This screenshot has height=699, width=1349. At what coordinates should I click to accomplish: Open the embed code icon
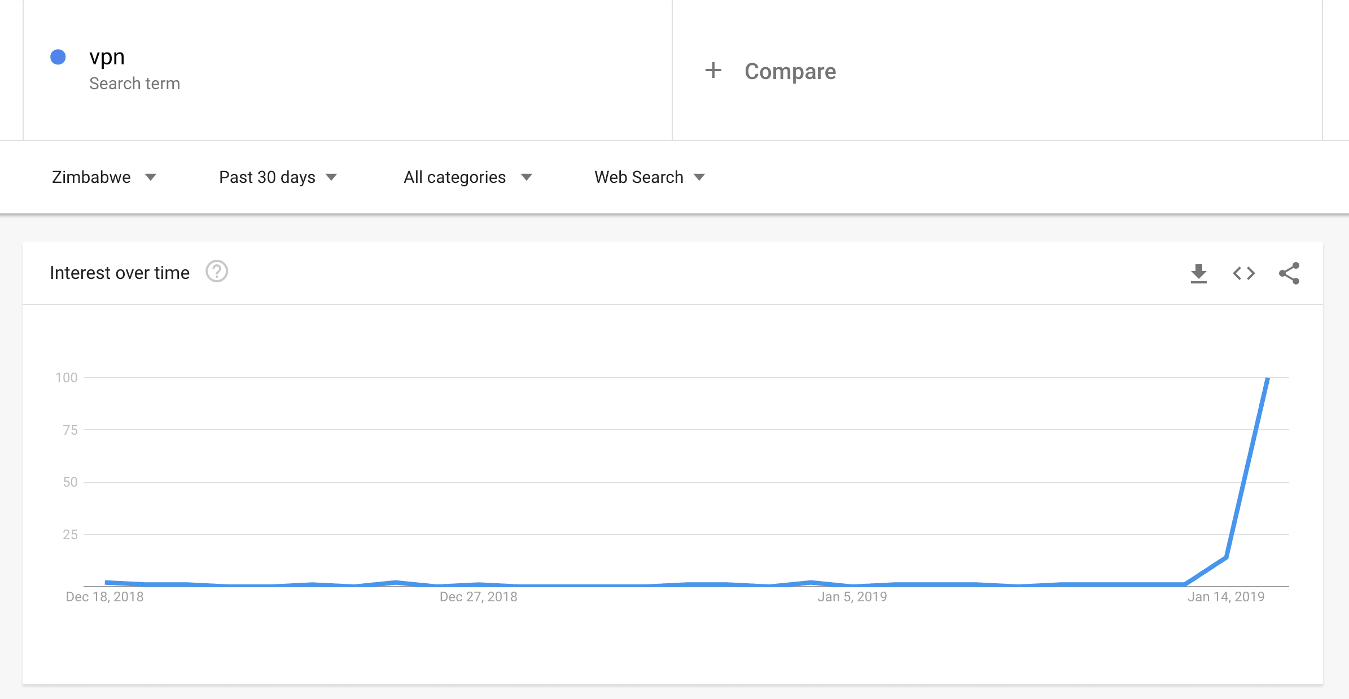1244,274
